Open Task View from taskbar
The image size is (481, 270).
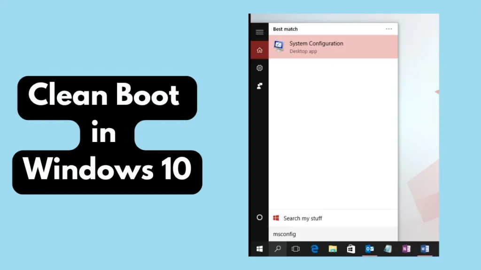pos(295,249)
